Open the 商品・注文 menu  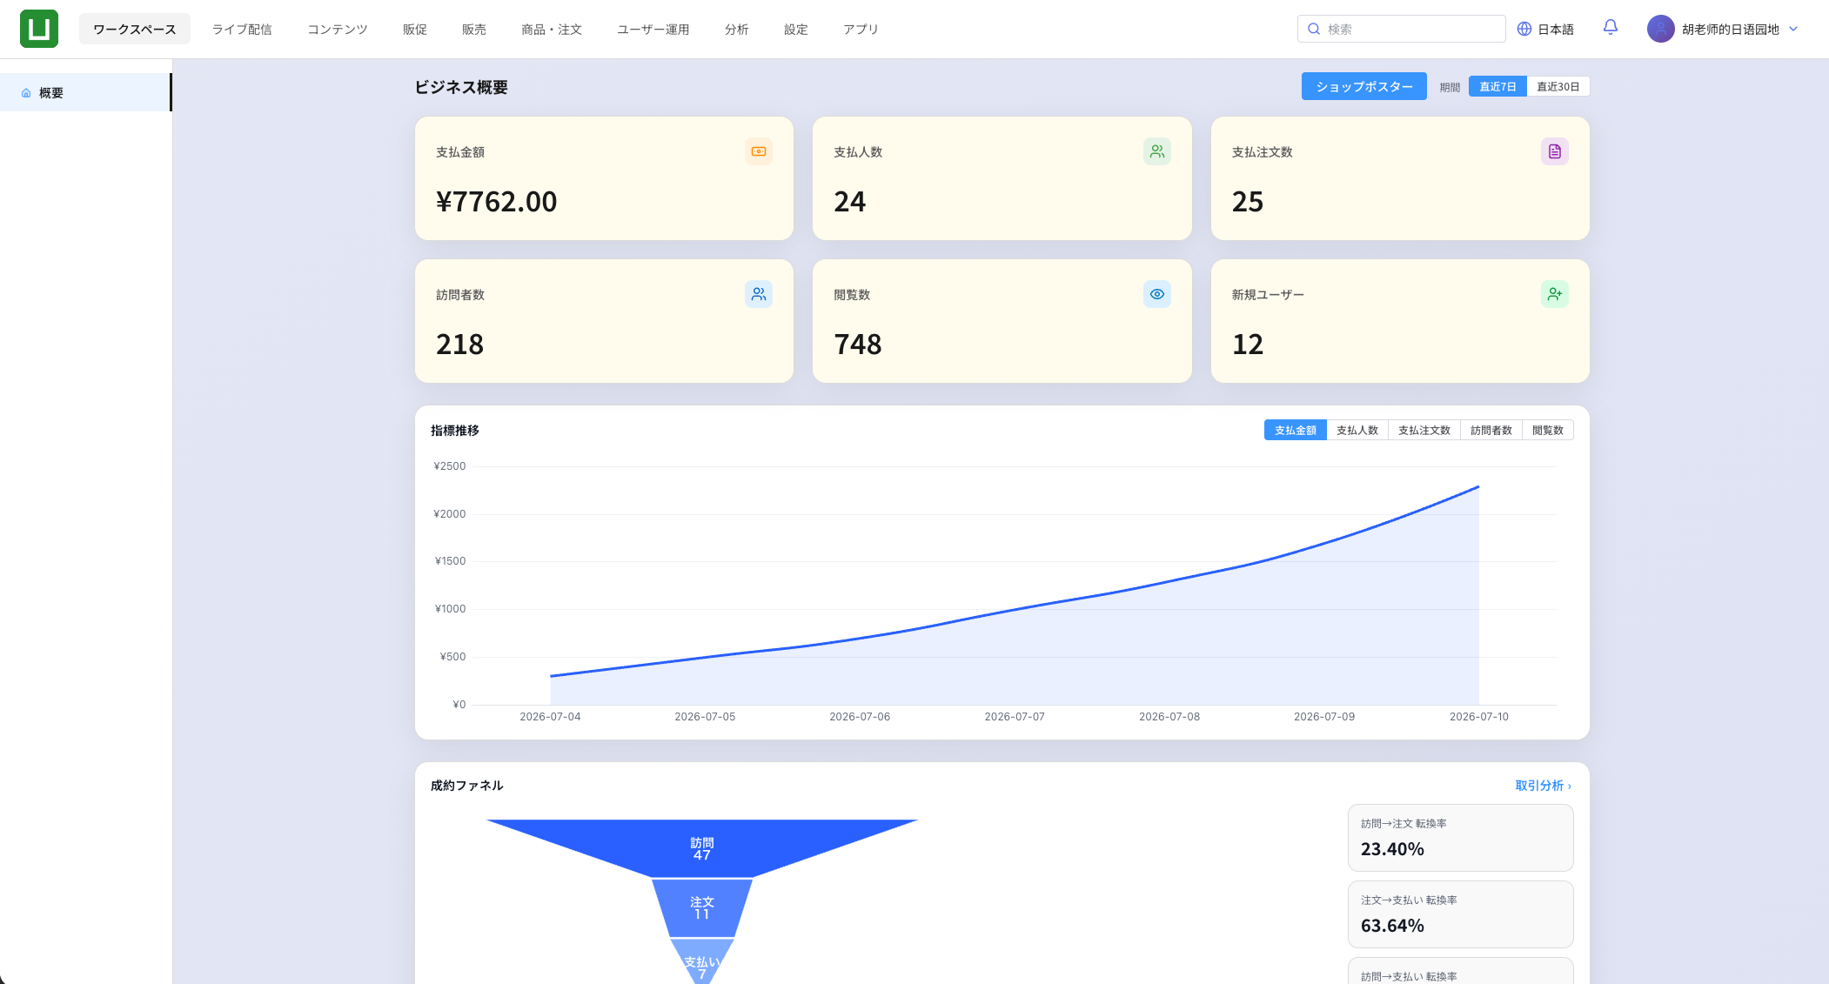tap(552, 29)
